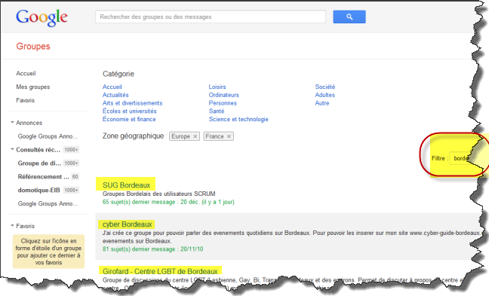
Task: Remove the Europe zone filter tag
Action: tap(195, 136)
